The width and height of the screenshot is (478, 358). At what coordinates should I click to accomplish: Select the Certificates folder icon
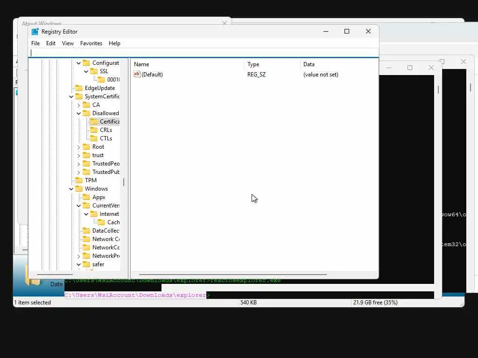[x=94, y=122]
